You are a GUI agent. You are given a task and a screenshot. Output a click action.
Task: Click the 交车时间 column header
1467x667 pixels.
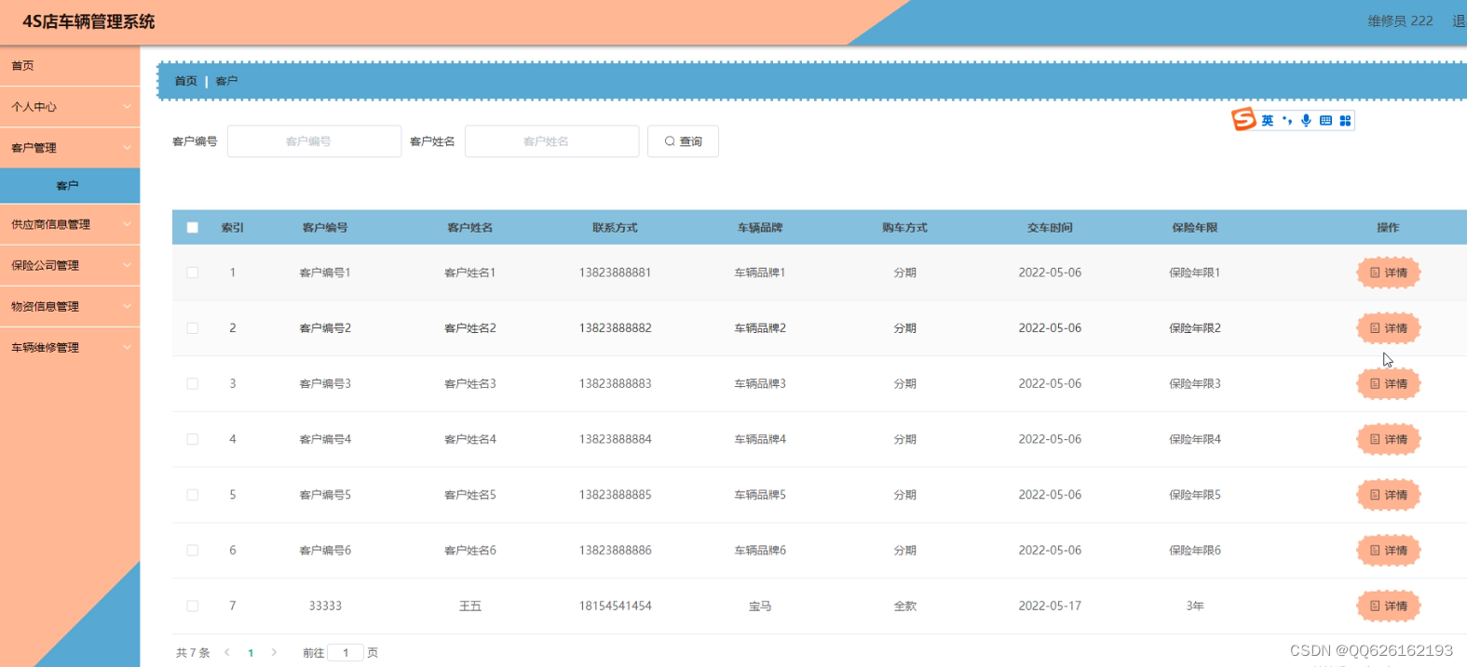(x=1050, y=228)
